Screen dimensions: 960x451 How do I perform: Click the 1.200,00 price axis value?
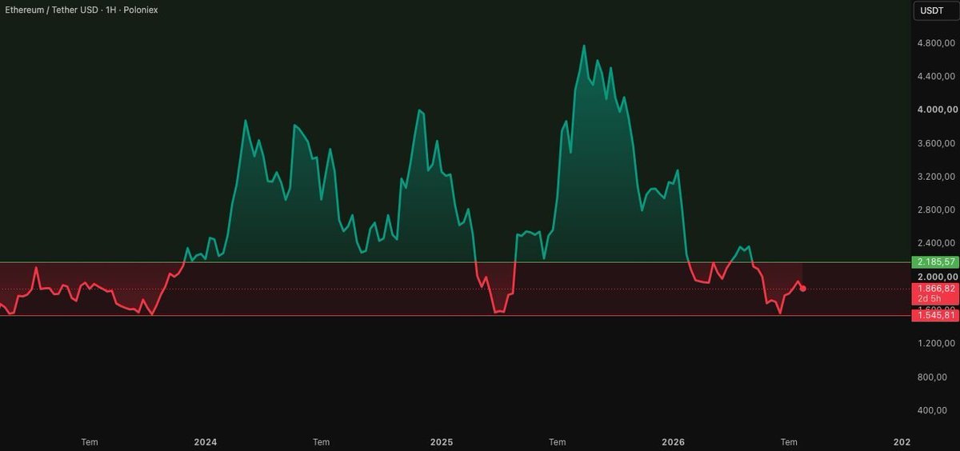[x=936, y=343]
